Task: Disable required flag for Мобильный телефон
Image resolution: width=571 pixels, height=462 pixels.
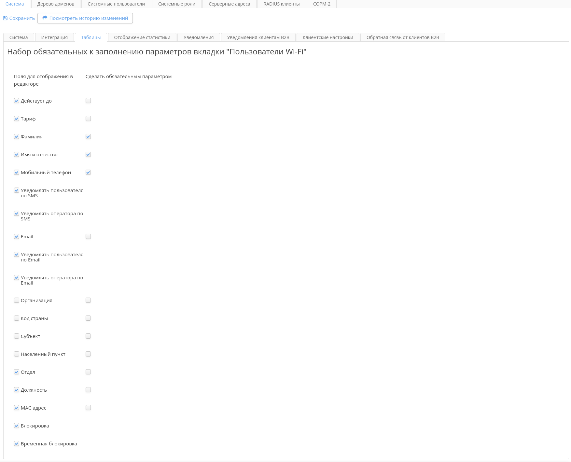Action: coord(88,172)
